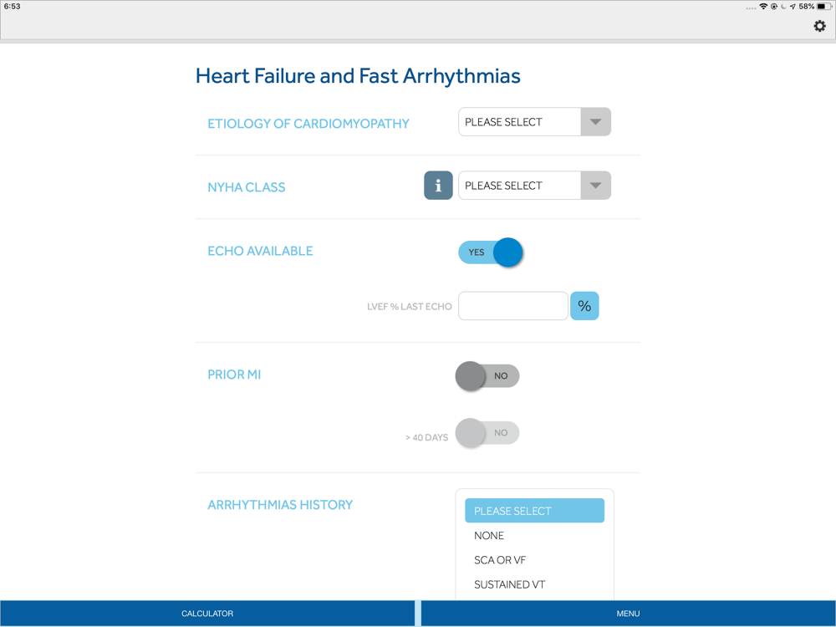This screenshot has height=627, width=836.
Task: Select highlighted PLEASE SELECT arrhythmia option
Action: [x=534, y=511]
